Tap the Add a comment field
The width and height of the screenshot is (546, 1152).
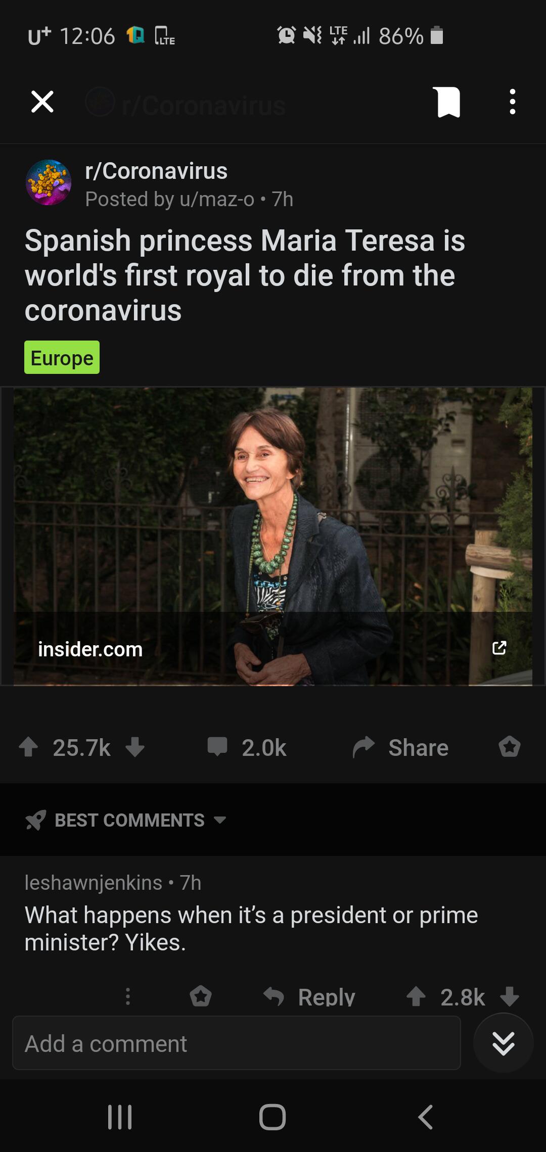coord(237,1043)
